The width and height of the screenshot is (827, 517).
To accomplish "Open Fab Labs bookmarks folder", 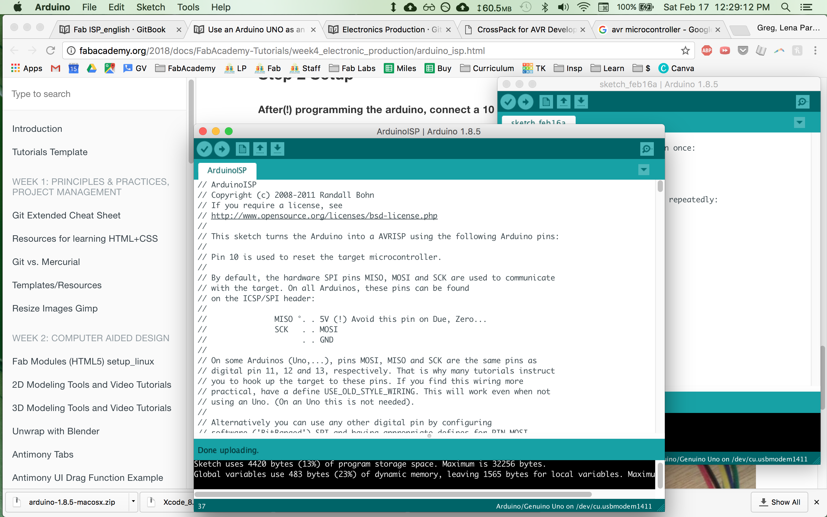I will [x=352, y=69].
